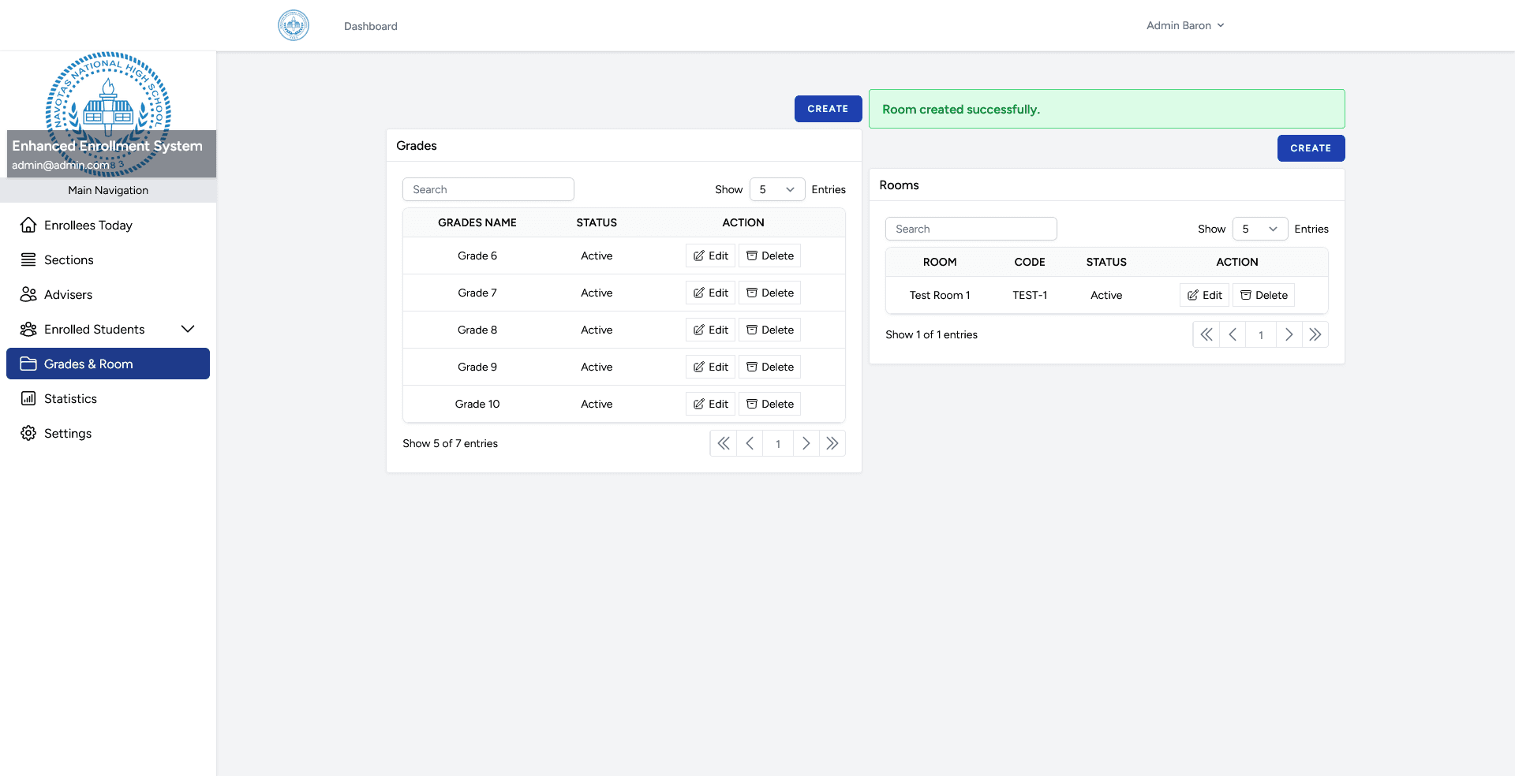The image size is (1515, 776).
Task: Focus the Rooms search input field
Action: point(971,229)
